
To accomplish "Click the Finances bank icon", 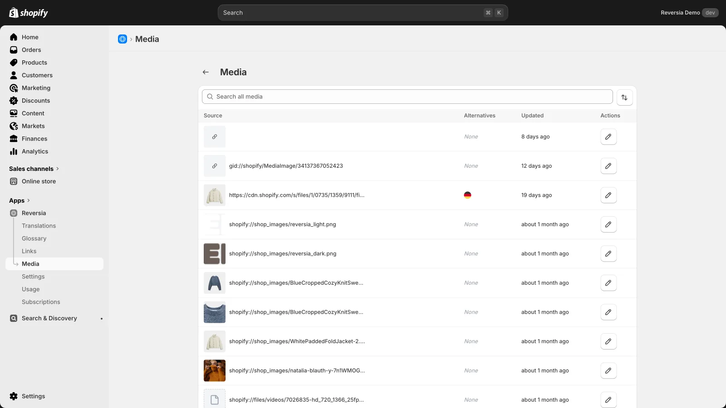I will coord(14,139).
